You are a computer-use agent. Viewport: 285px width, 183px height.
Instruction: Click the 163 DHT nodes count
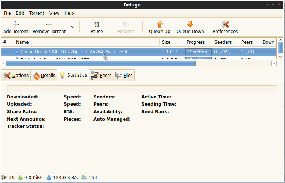click(x=93, y=178)
